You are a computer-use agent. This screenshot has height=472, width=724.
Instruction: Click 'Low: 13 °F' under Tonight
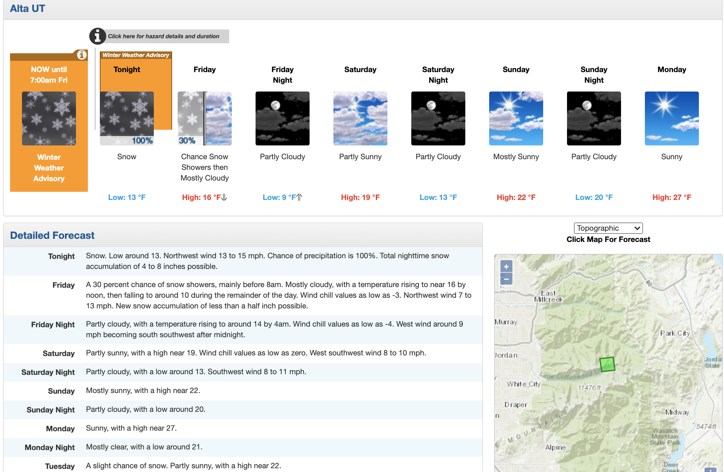127,197
